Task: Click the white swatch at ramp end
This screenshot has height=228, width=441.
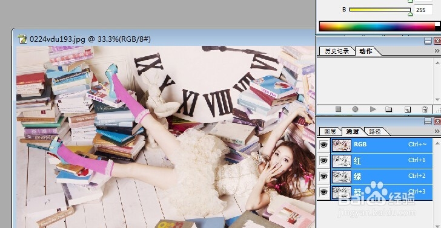Action: 437,24
